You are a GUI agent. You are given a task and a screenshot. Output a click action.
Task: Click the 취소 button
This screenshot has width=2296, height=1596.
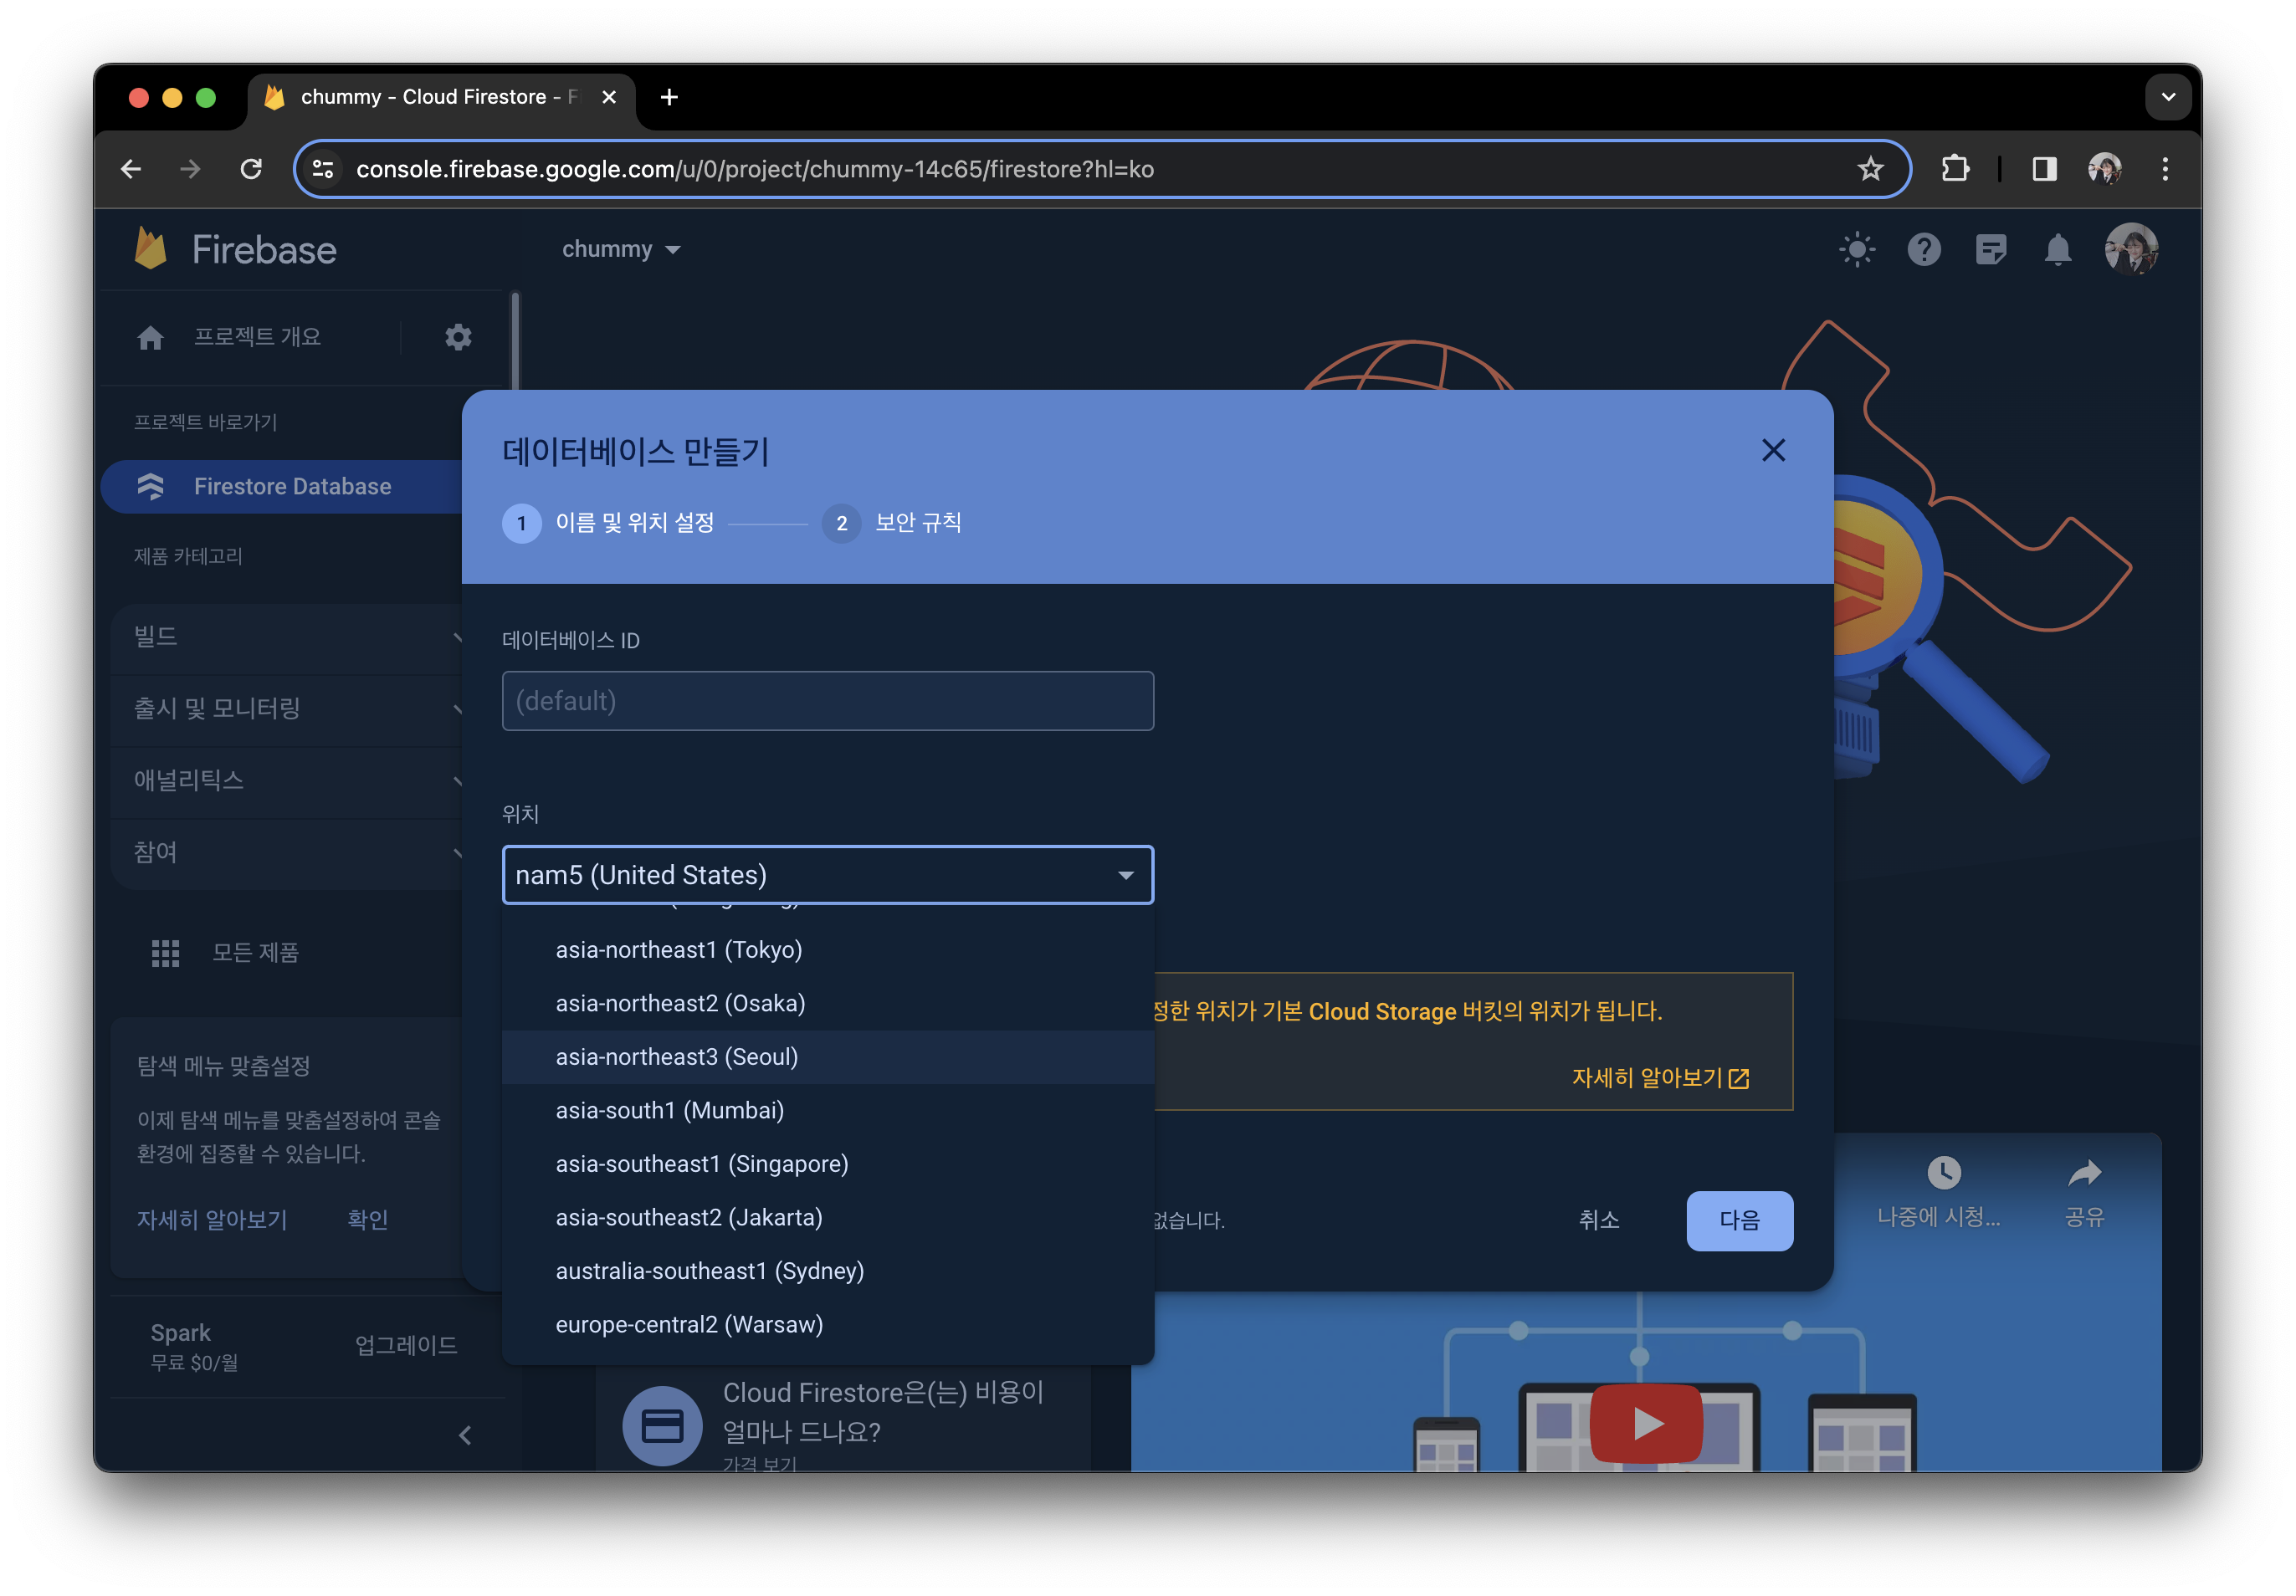(1598, 1221)
